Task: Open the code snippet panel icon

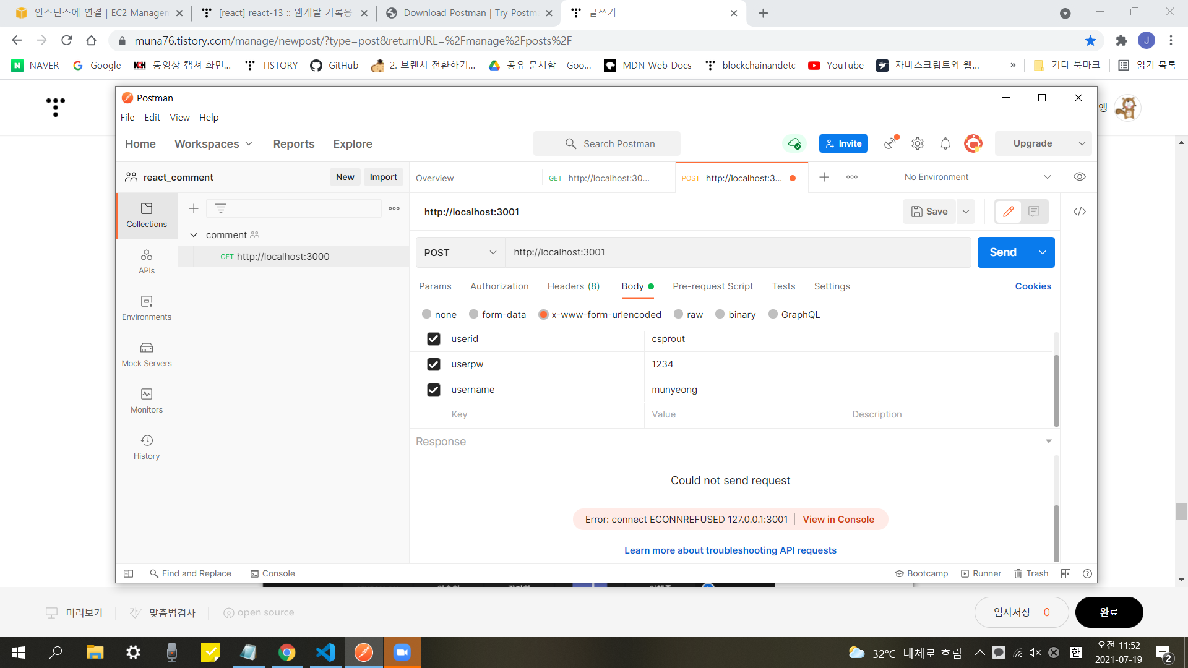Action: tap(1080, 212)
